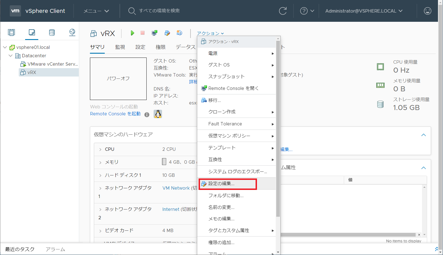Expand ネットワーク アダプタ 1 row
Viewport: 443px width, 255px height.
(100, 188)
